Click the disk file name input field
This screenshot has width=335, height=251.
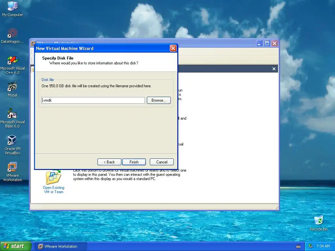[x=93, y=100]
